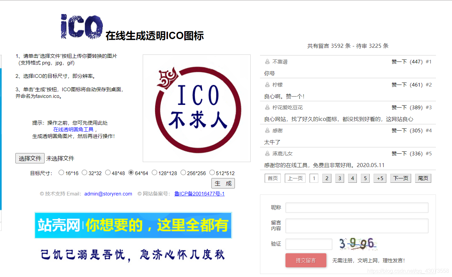Click the 生成 generate button
This screenshot has width=452, height=277.
pyautogui.click(x=223, y=183)
